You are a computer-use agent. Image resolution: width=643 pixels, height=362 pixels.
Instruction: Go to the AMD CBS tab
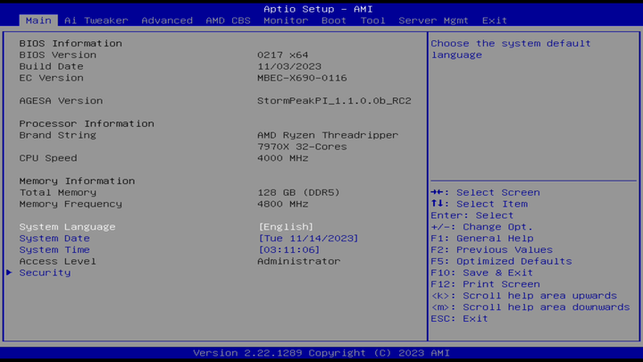(x=228, y=21)
